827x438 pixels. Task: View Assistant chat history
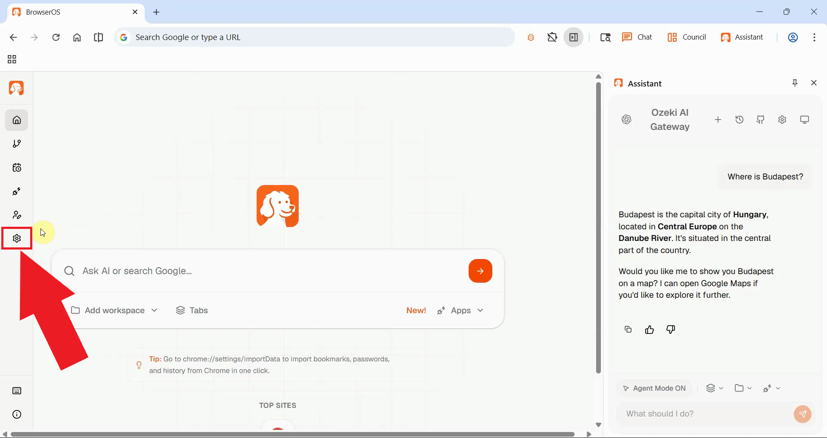[x=740, y=120]
